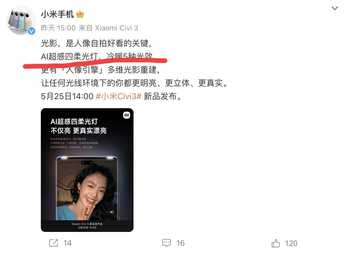
Task: Click the comment count 16
Action: [180, 243]
